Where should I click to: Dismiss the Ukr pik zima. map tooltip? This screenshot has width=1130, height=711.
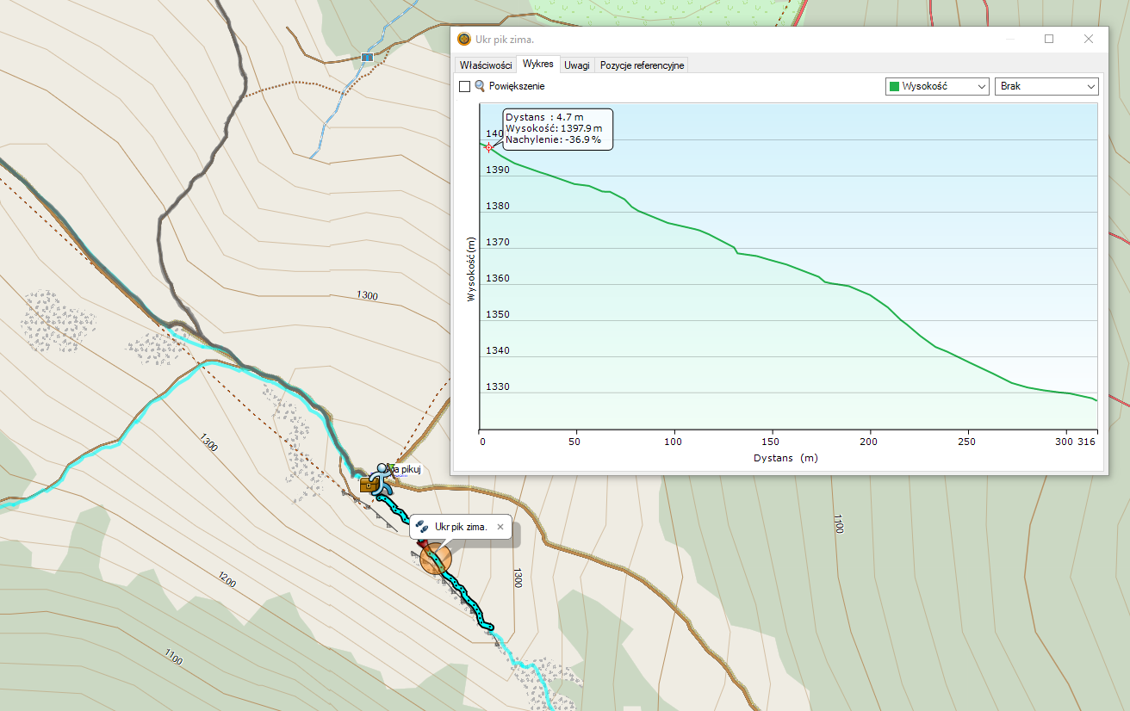coord(500,526)
